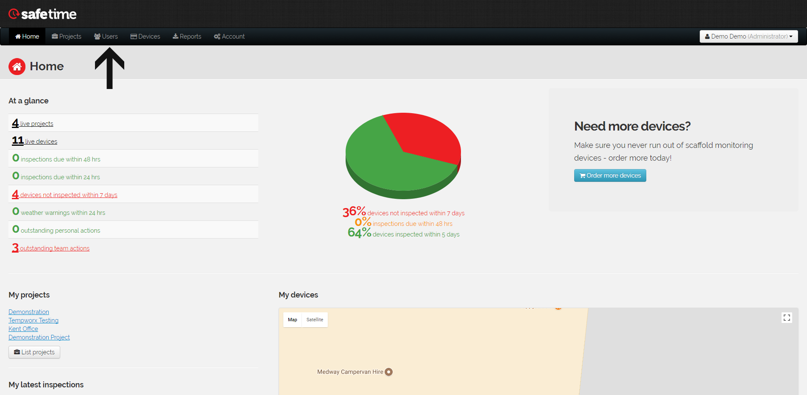Go to the Projects menu

(67, 36)
